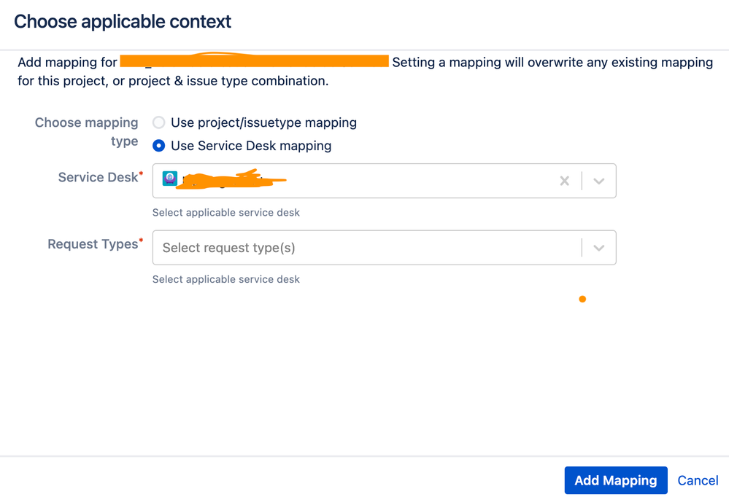Click the "Use project/issuetype mapping" label text
Screen dimensions: 729x497
tap(263, 122)
